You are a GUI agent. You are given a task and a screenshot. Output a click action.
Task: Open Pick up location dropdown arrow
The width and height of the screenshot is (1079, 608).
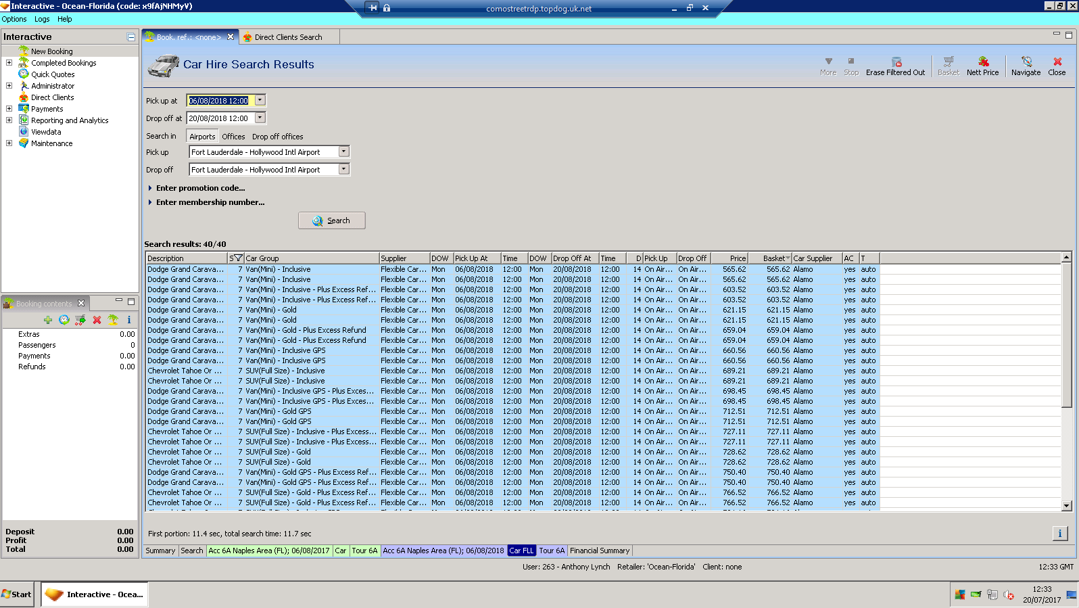(344, 151)
